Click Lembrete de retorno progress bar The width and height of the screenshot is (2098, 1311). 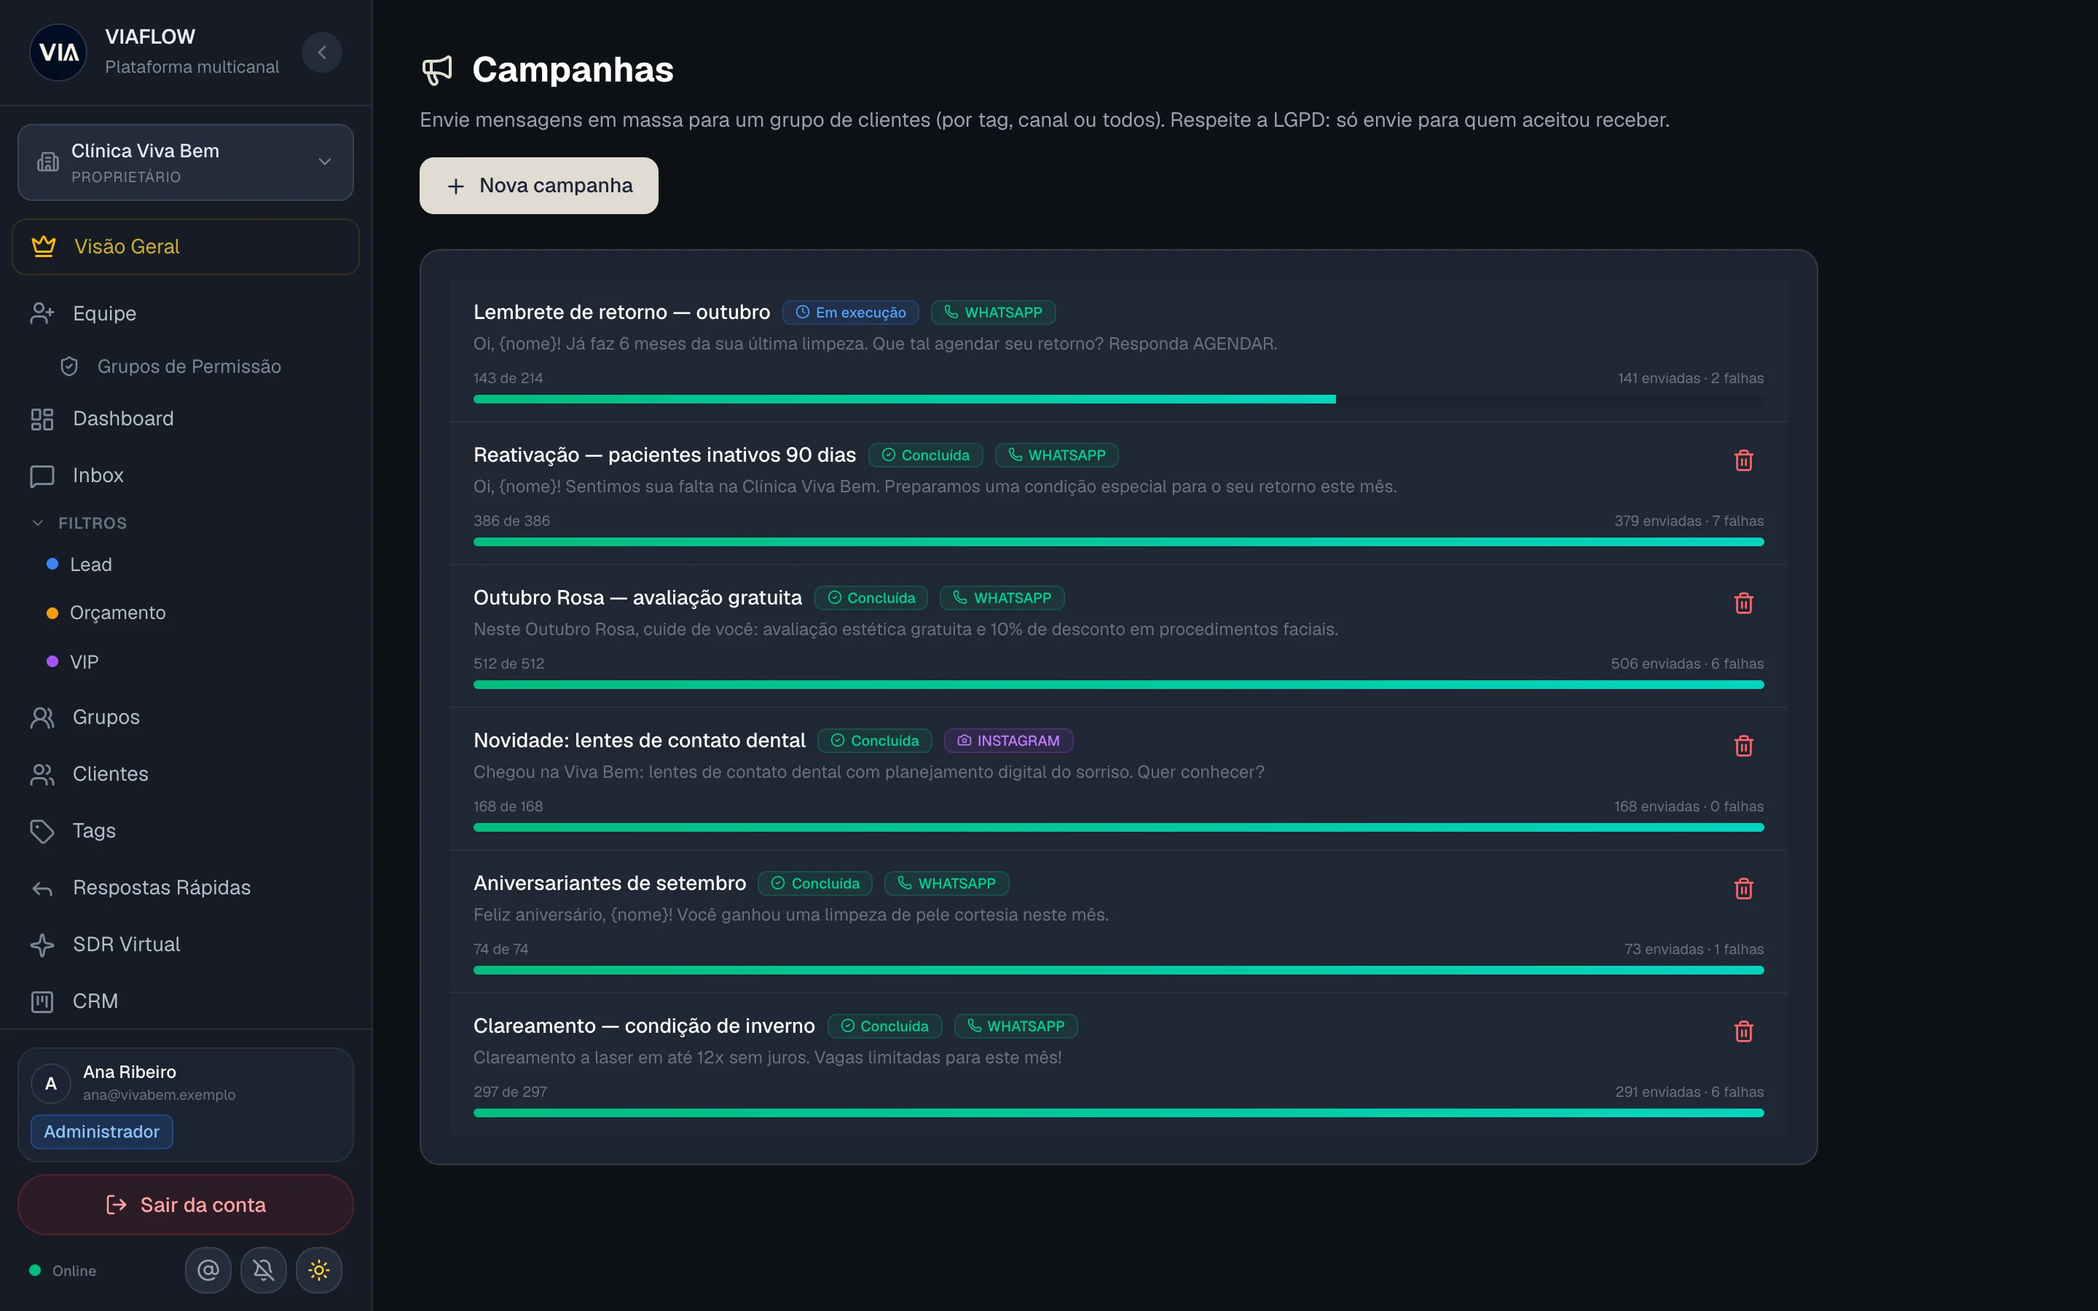tap(1118, 399)
